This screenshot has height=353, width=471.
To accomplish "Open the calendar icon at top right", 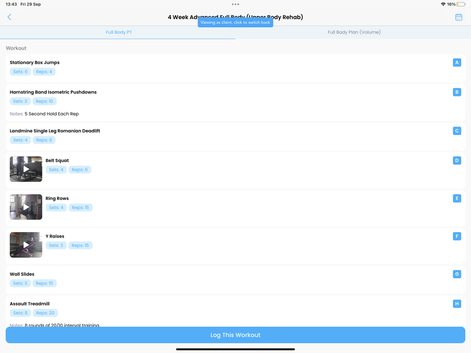I will 458,17.
